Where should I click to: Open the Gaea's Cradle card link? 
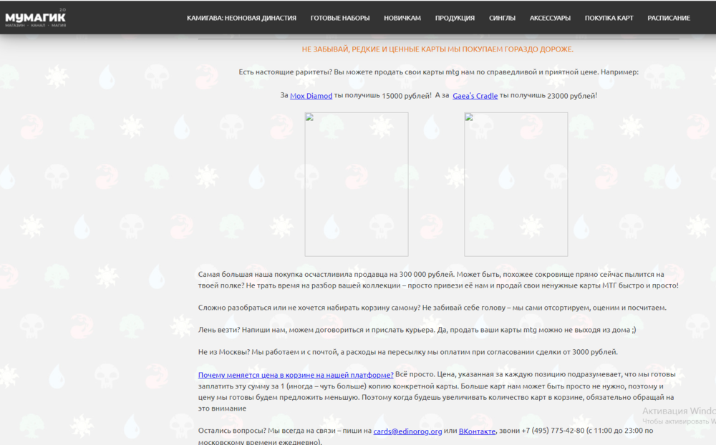(475, 95)
